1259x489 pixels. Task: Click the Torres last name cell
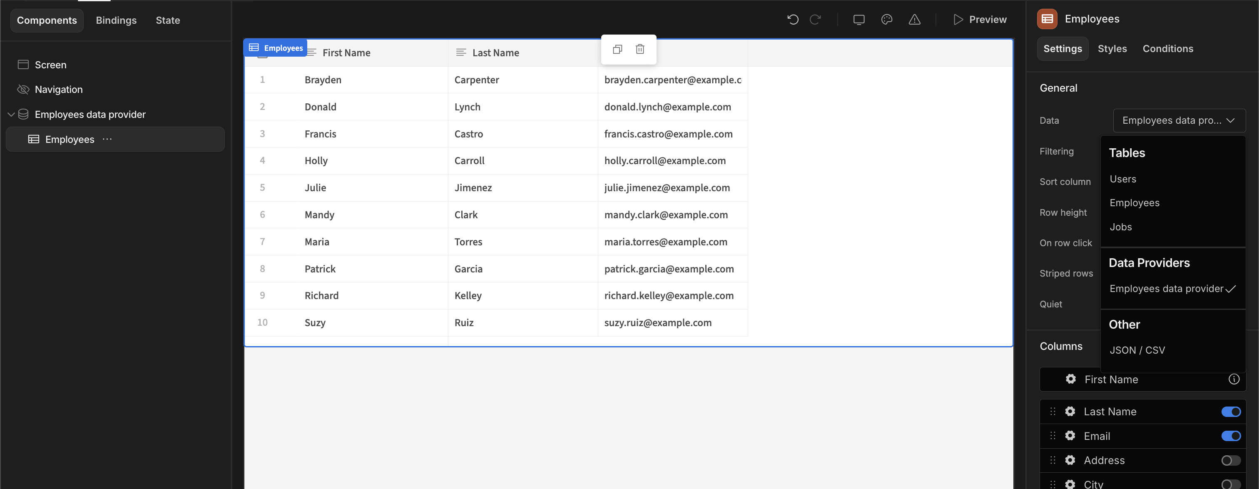523,242
